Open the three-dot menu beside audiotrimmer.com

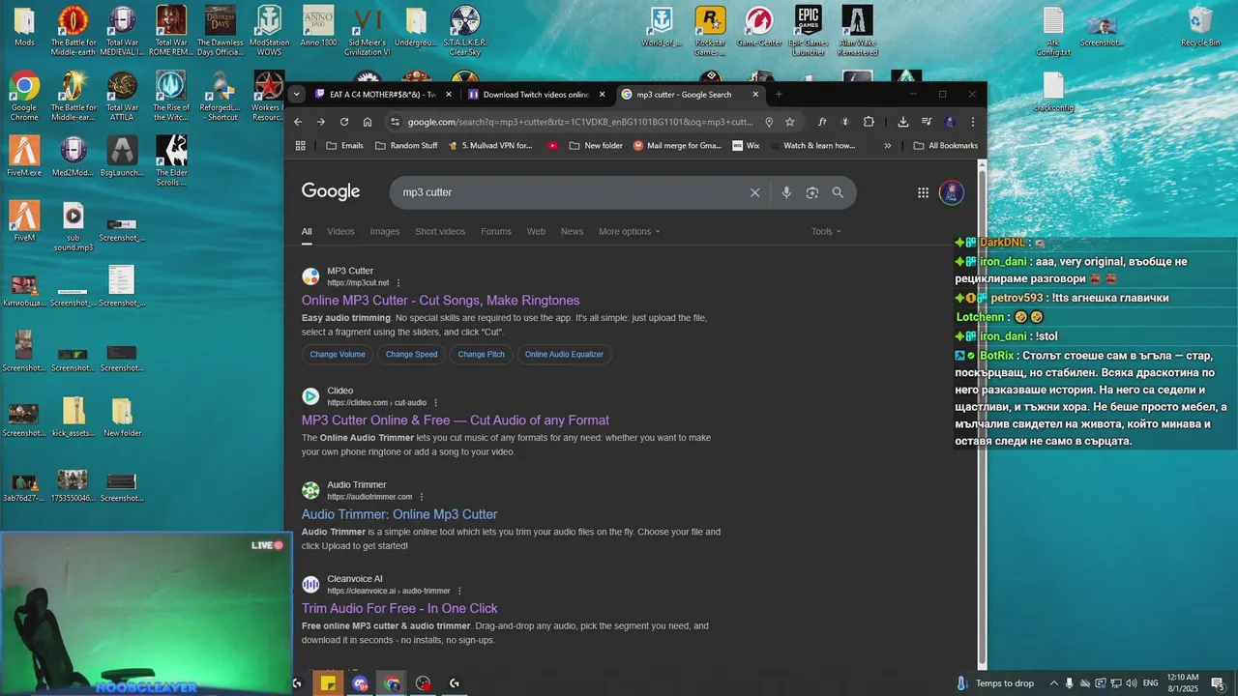tap(422, 497)
